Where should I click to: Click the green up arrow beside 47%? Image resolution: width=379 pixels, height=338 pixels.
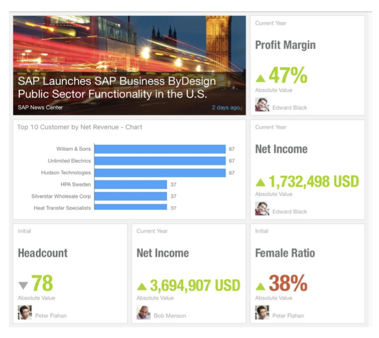tap(260, 78)
